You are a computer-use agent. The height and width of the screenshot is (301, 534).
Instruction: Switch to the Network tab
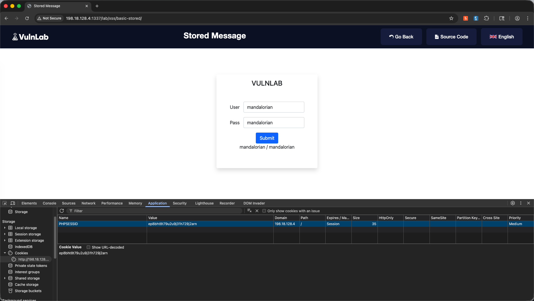(88, 203)
